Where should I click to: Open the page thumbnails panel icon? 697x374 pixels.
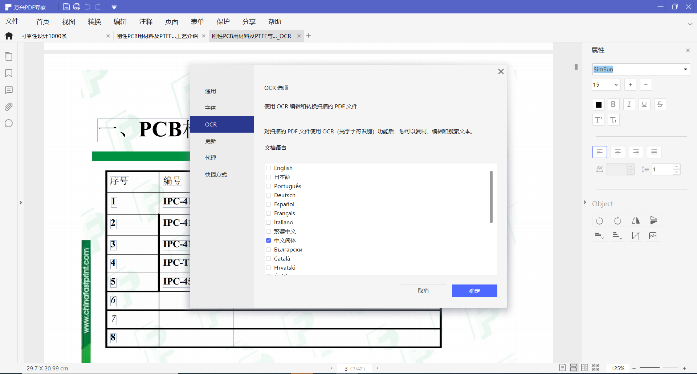pos(9,57)
